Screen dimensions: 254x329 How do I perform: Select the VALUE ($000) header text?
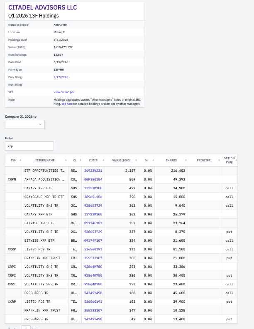tap(121, 160)
